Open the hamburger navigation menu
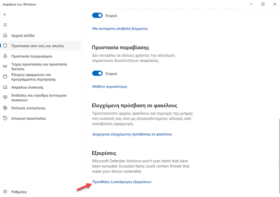Image resolution: width=280 pixels, height=197 pixels. (x=5, y=25)
